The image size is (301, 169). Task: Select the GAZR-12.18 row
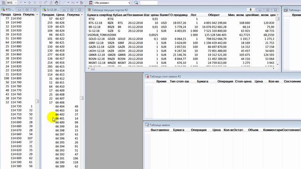(181, 47)
